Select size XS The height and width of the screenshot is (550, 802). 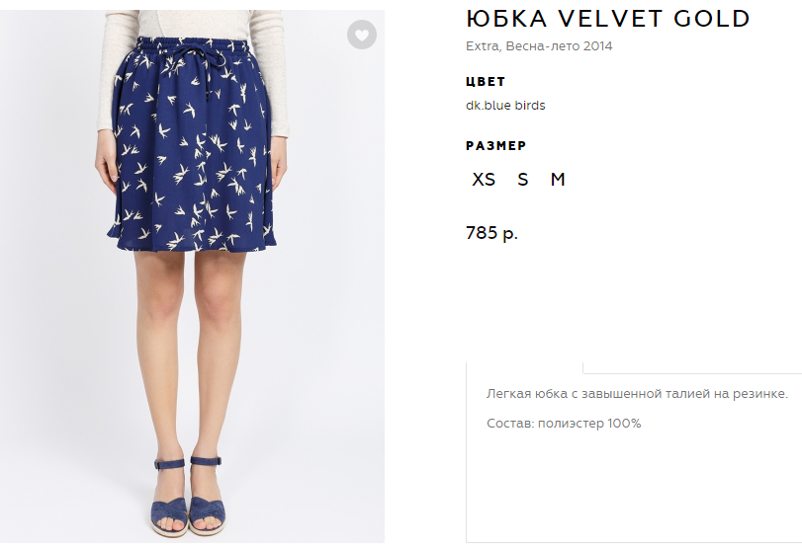point(484,180)
